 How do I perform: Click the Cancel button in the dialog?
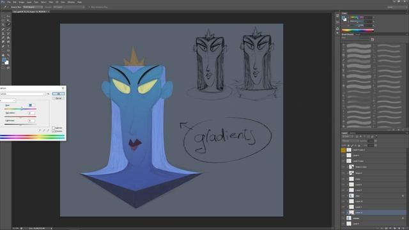(x=58, y=98)
